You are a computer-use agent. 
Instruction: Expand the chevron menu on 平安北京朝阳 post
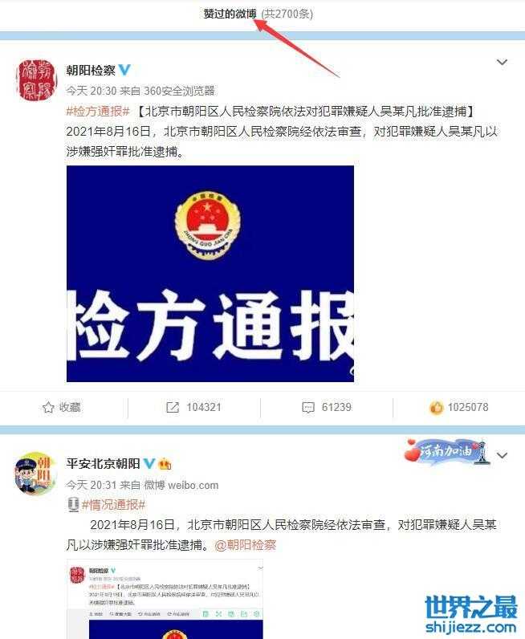502,455
